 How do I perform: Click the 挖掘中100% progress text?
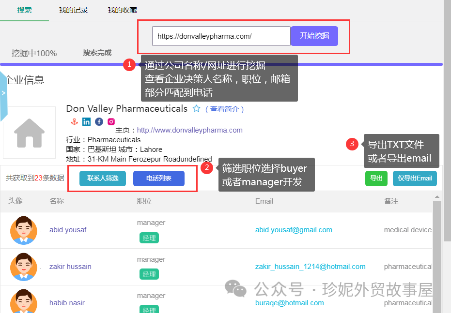click(x=34, y=53)
